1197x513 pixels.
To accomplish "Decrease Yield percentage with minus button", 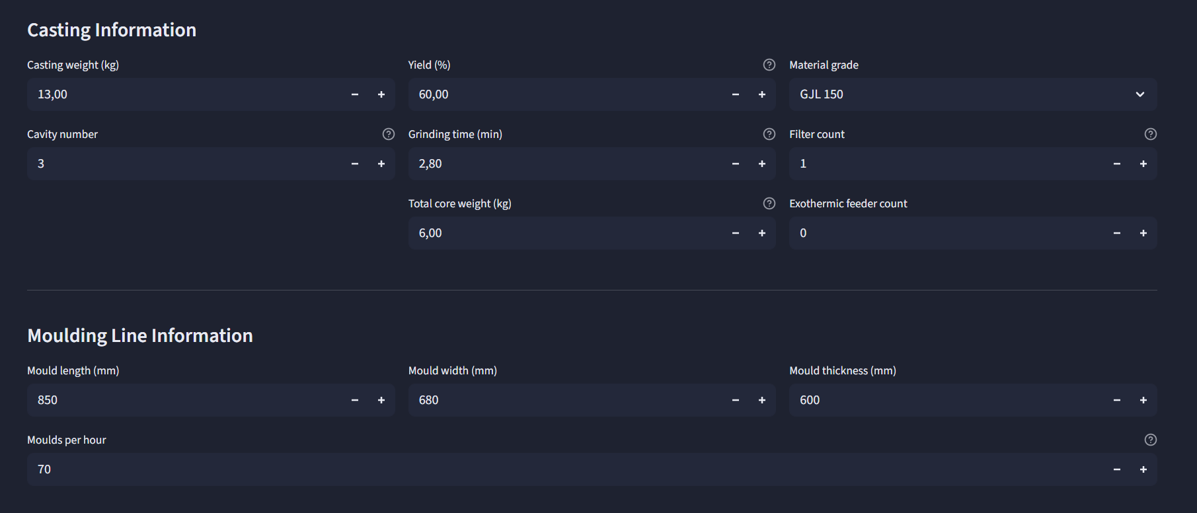I will point(736,94).
